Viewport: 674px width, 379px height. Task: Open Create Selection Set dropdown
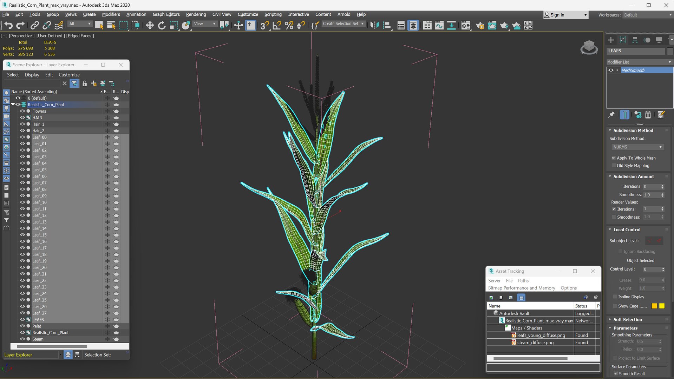[343, 24]
